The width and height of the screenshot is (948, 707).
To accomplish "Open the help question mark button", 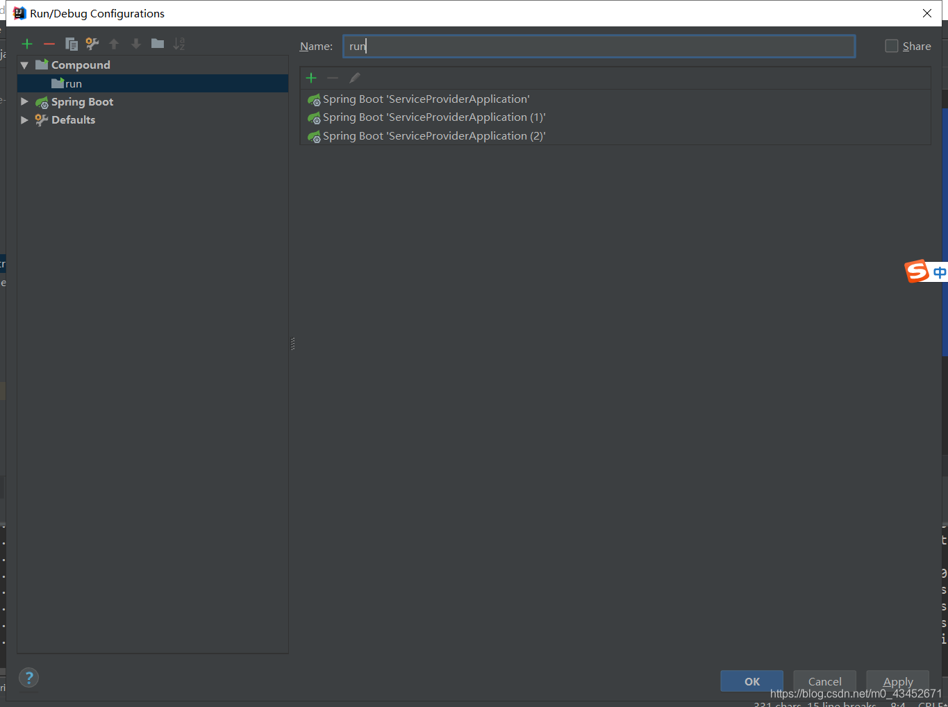I will (28, 678).
